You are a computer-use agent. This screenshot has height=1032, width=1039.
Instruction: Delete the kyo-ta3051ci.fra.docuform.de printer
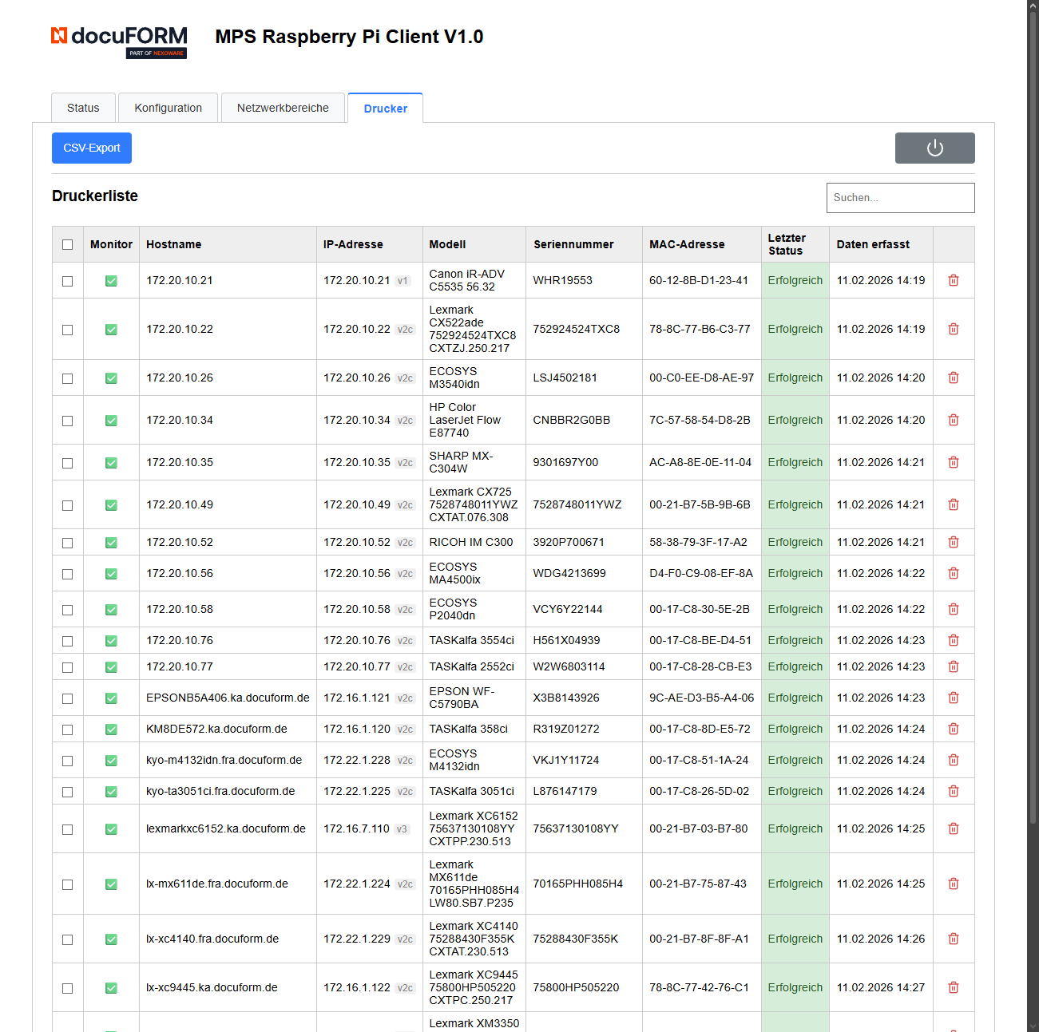pos(953,791)
